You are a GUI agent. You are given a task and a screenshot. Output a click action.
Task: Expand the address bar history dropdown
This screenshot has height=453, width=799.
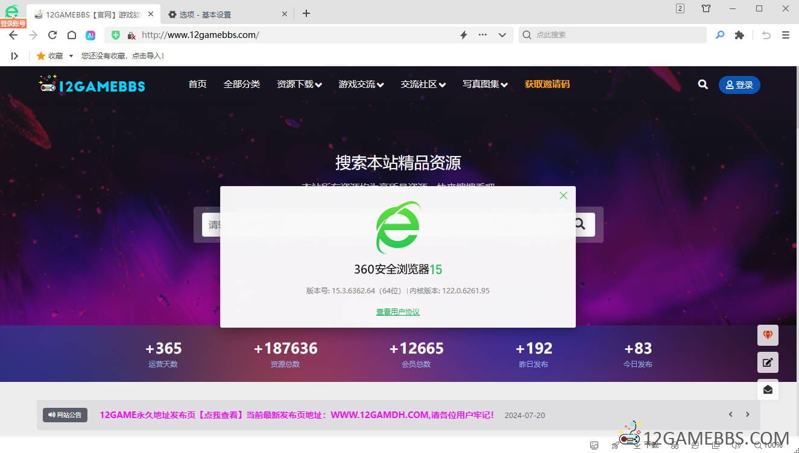502,35
